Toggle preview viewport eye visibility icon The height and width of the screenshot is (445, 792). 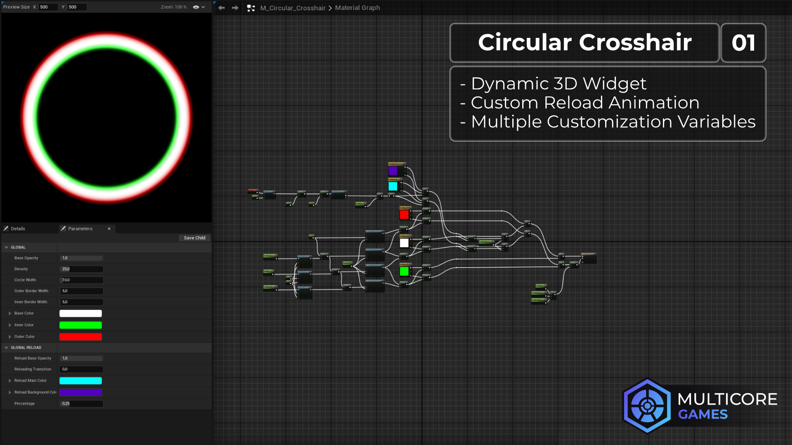click(x=196, y=7)
